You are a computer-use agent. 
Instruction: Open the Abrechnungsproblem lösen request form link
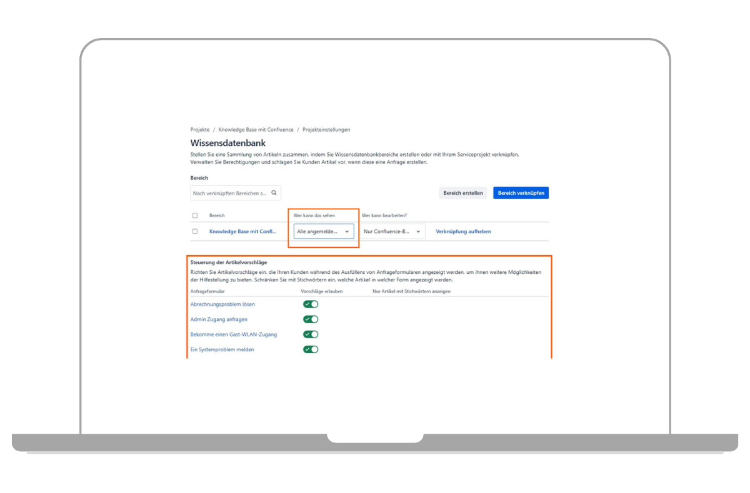222,305
